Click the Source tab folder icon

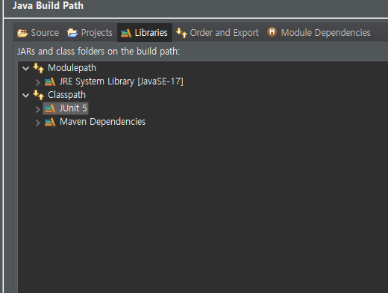(x=22, y=33)
